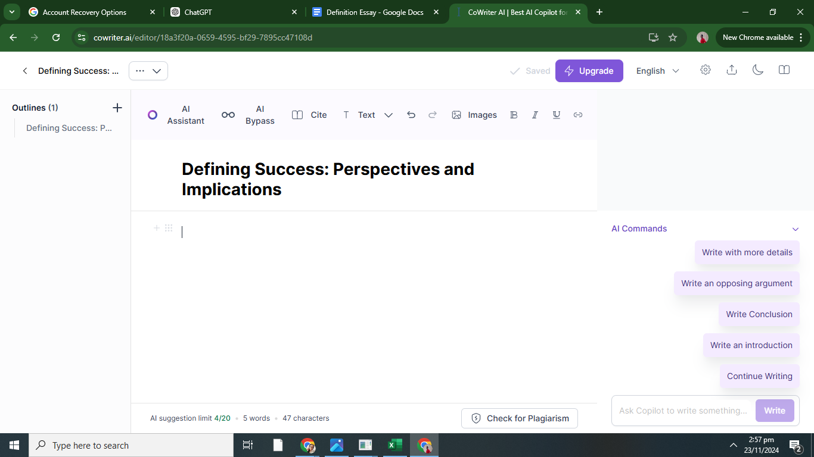Click the AI suggestion limit text

(190, 418)
